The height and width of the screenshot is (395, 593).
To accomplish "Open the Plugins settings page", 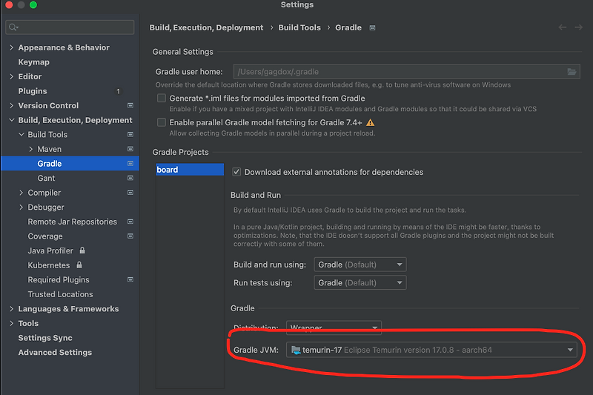I will (x=33, y=91).
